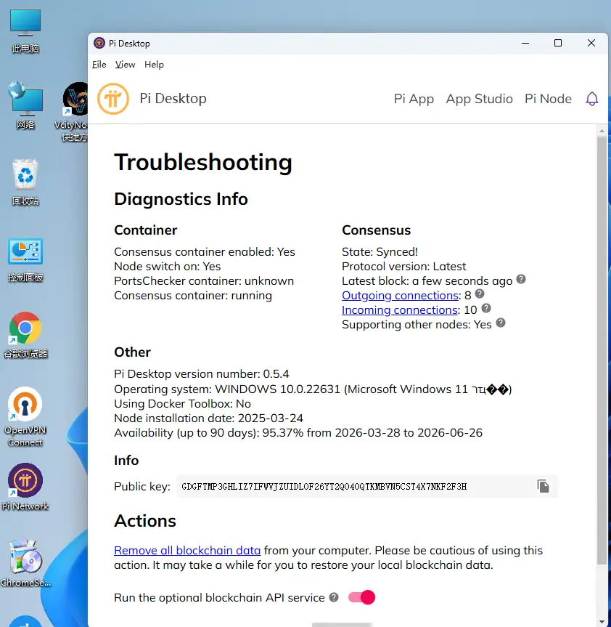Open the File menu
Image resolution: width=611 pixels, height=627 pixels.
point(99,65)
